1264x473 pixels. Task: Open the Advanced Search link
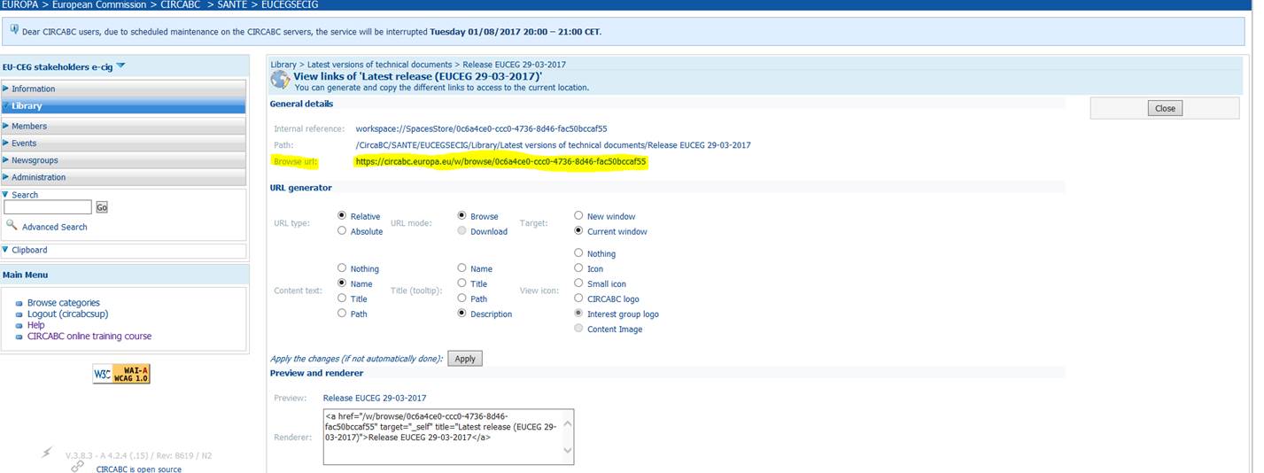click(55, 227)
